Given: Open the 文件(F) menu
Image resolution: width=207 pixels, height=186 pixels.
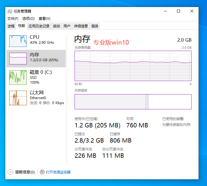Looking at the screenshot, I should tap(13, 18).
